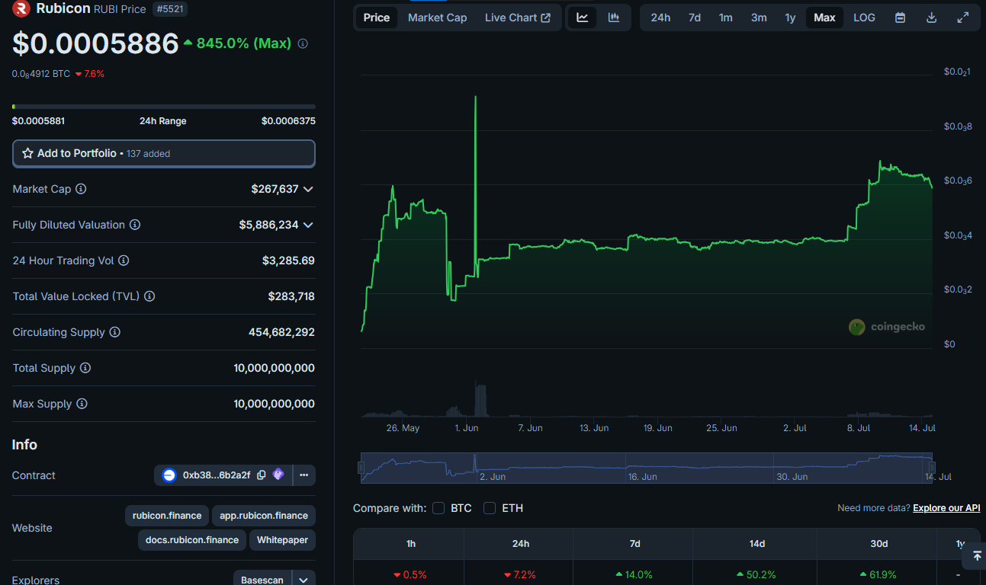Copy the contract address 0xb38...6b2a2f

(x=262, y=475)
